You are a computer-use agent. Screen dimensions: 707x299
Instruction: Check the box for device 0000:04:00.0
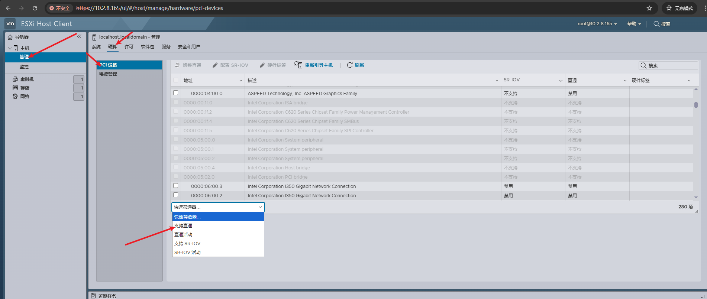176,93
